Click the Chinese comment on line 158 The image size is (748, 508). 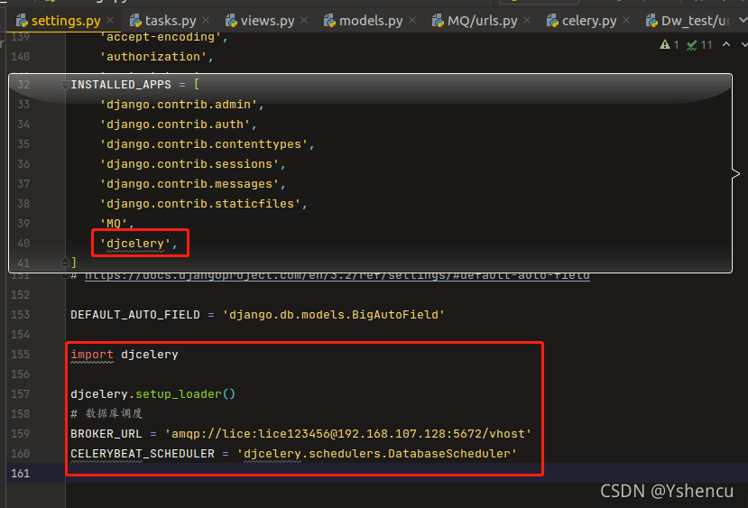[106, 413]
